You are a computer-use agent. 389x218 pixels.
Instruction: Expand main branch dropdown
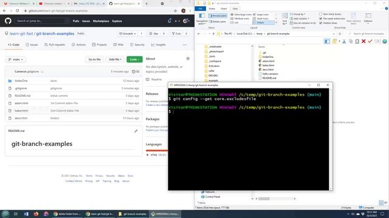tap(16, 59)
